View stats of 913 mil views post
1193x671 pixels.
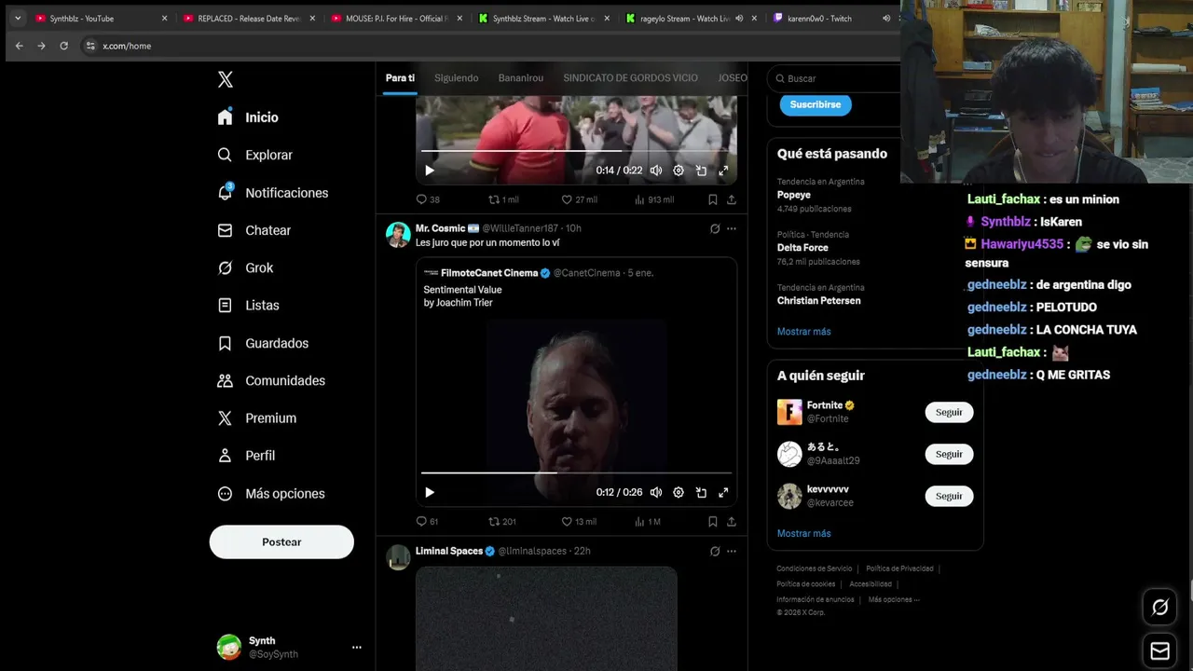pos(653,199)
